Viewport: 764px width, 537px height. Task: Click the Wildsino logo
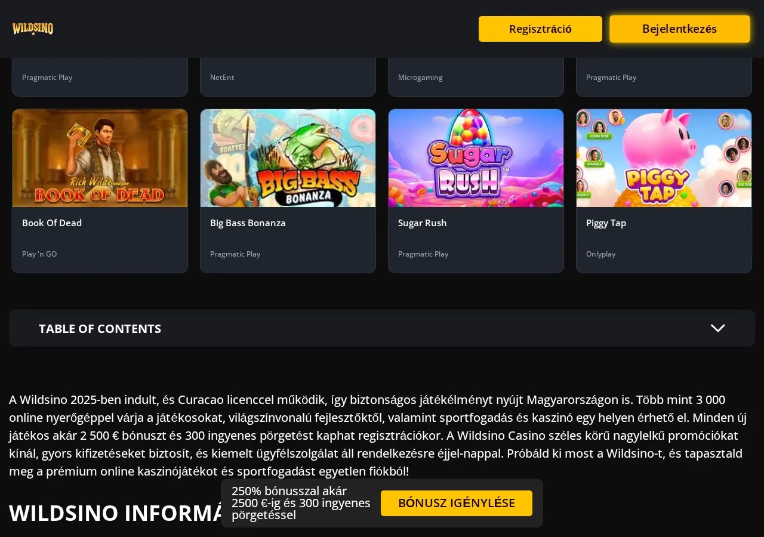point(33,29)
